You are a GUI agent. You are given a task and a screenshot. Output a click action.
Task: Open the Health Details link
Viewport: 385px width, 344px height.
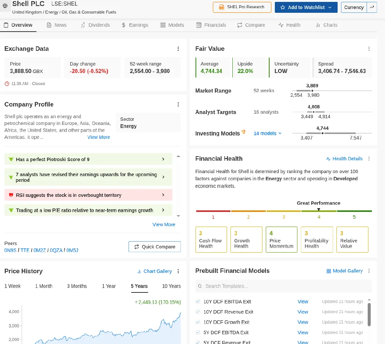(344, 159)
